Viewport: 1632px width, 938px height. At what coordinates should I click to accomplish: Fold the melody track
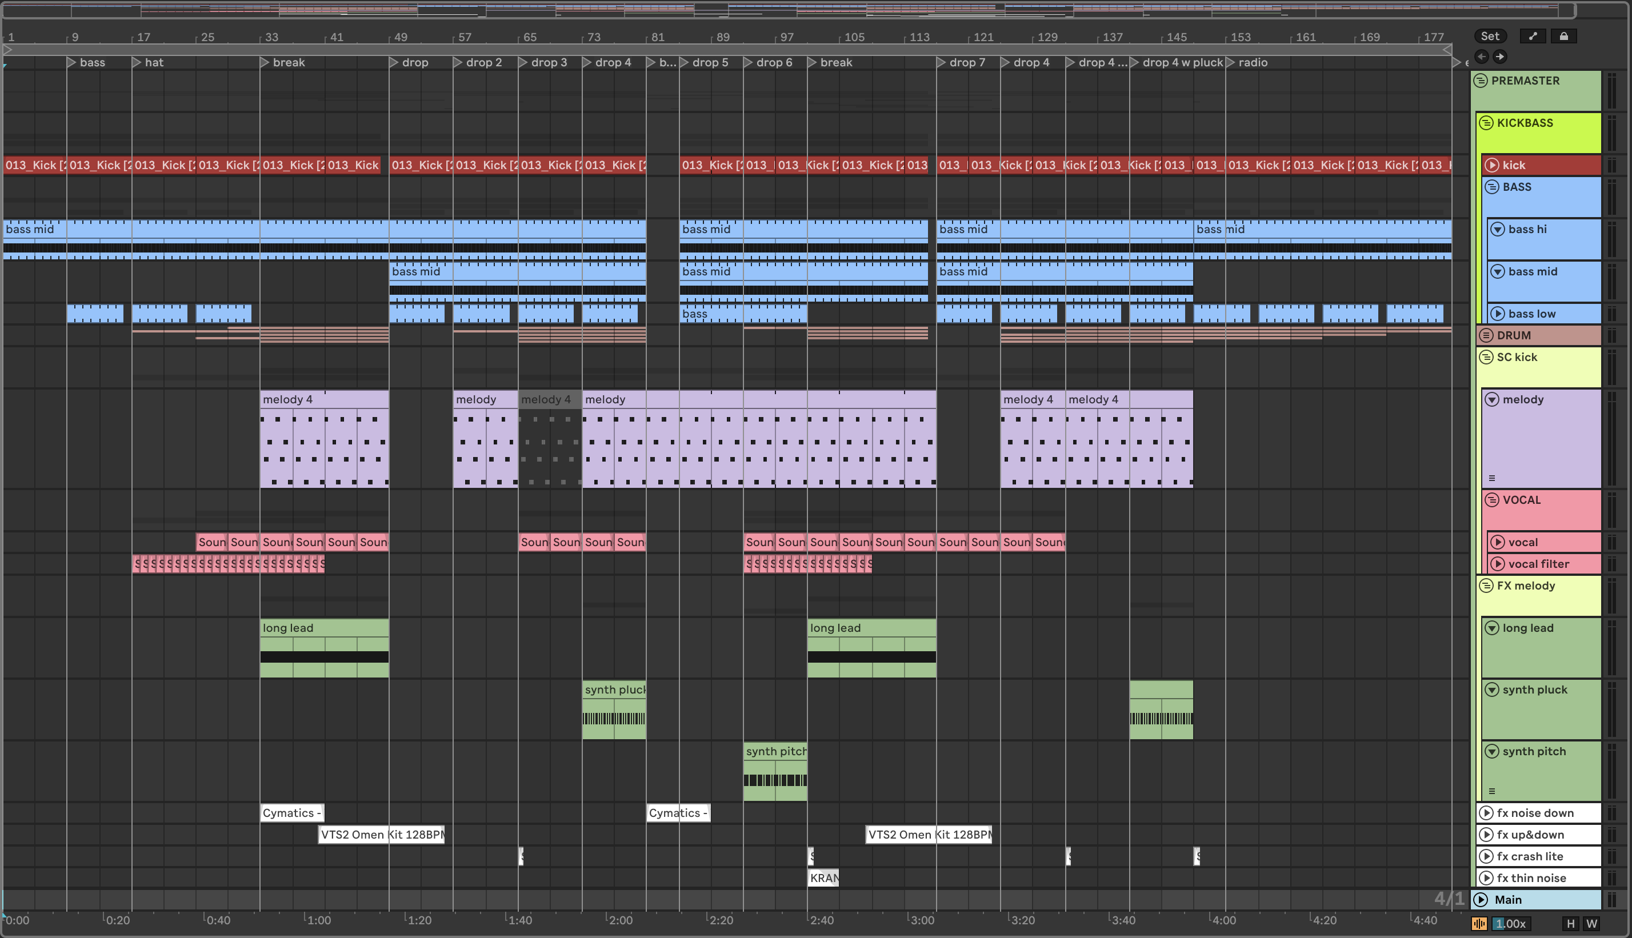pyautogui.click(x=1492, y=399)
